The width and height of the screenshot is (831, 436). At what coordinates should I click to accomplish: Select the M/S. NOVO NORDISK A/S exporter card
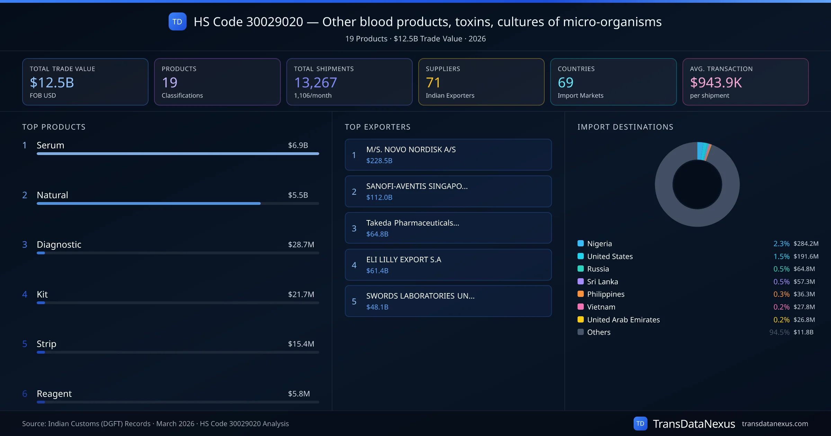[x=448, y=155]
